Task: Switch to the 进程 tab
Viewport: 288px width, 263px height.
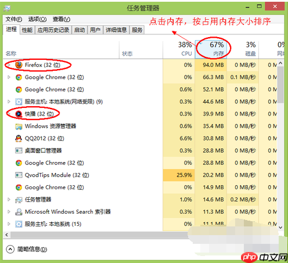Action: [x=11, y=30]
